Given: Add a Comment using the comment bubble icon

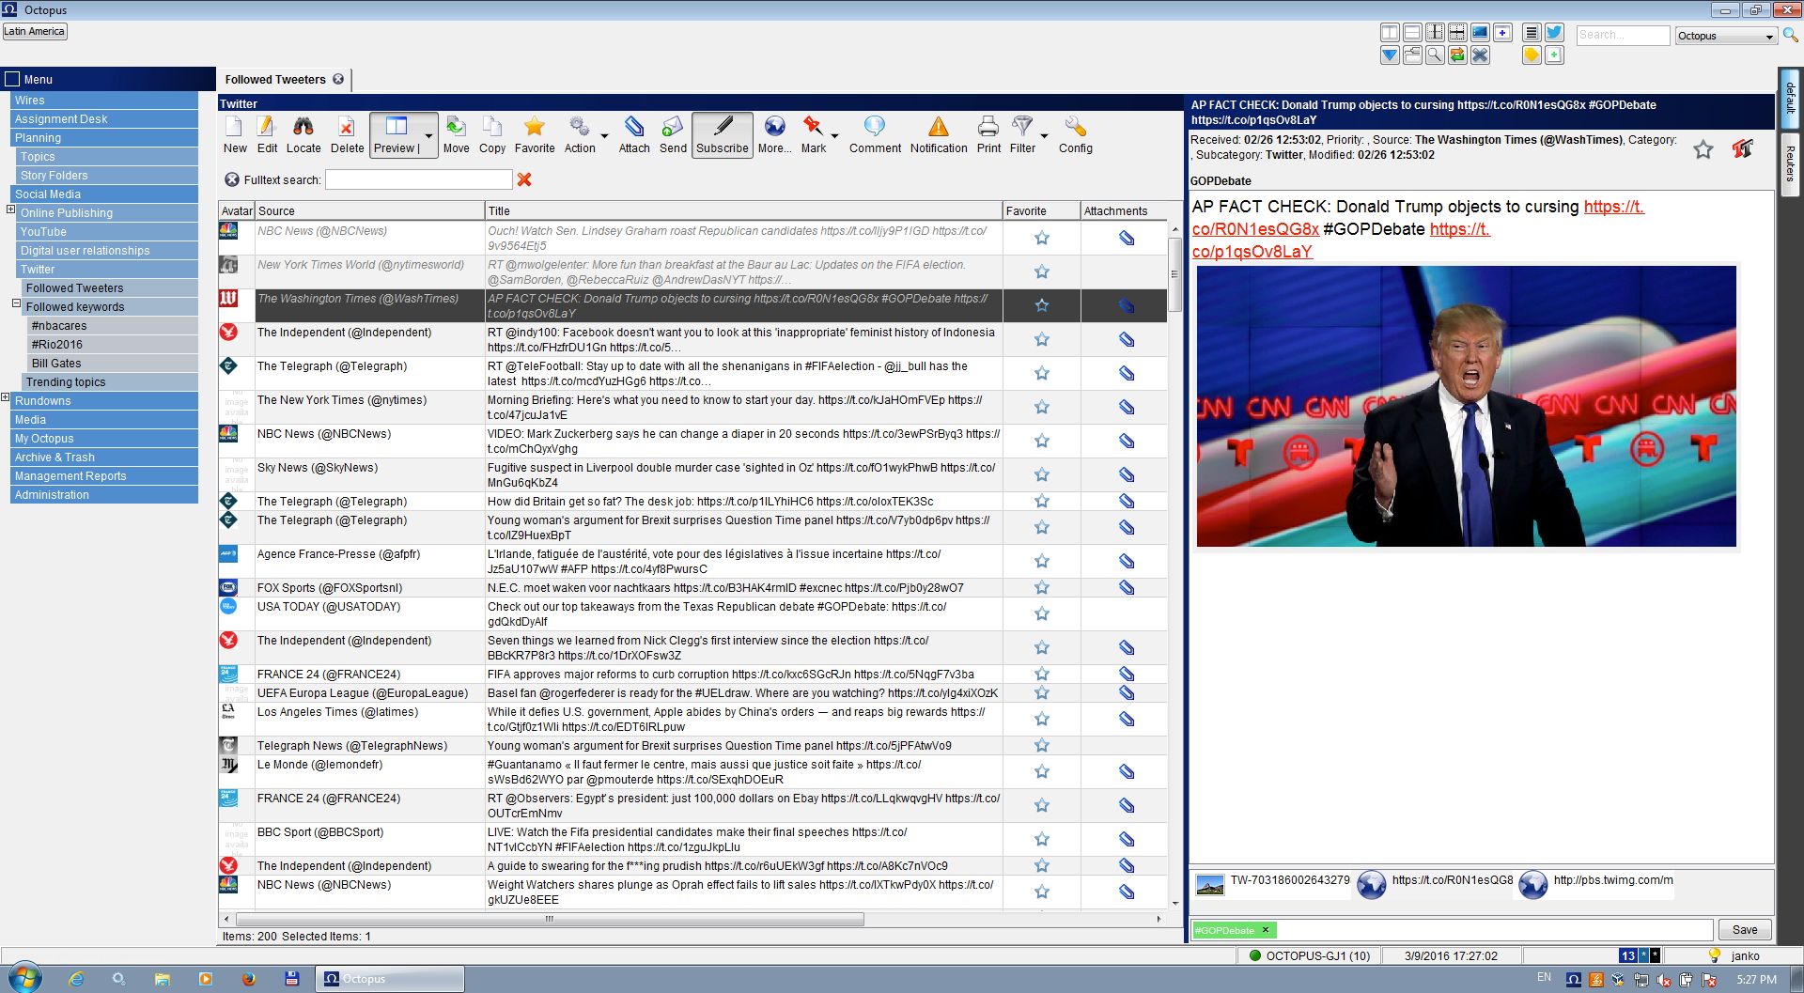Looking at the screenshot, I should point(874,134).
